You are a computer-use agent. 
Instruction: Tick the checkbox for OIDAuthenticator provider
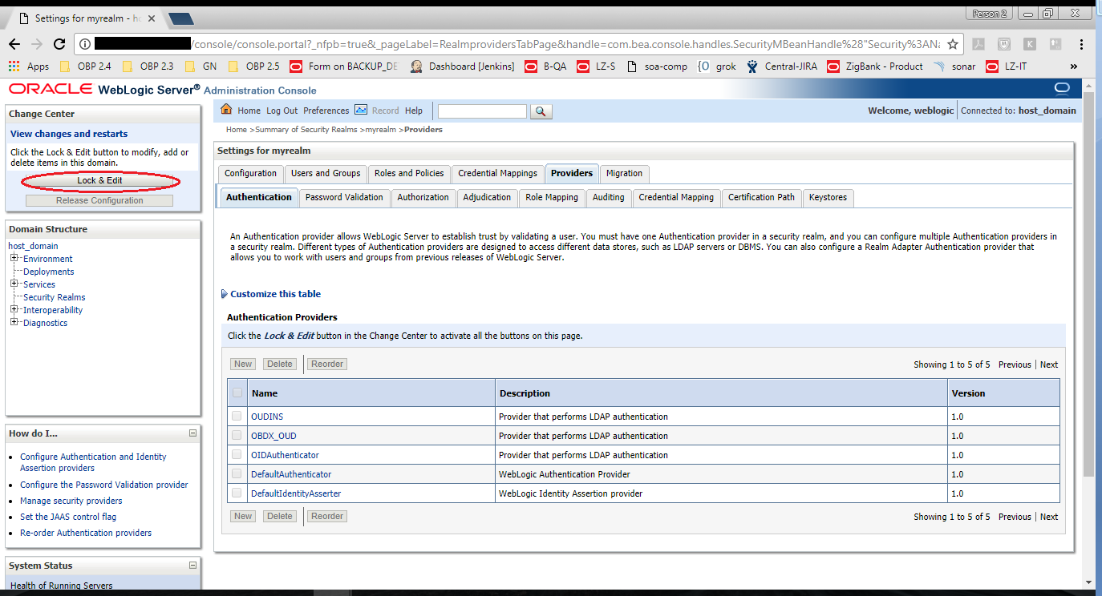237,454
